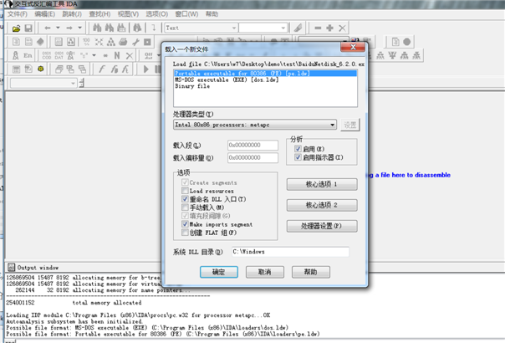
Task: Toggle the 重命名 DLL 入口 checkbox
Action: point(185,199)
